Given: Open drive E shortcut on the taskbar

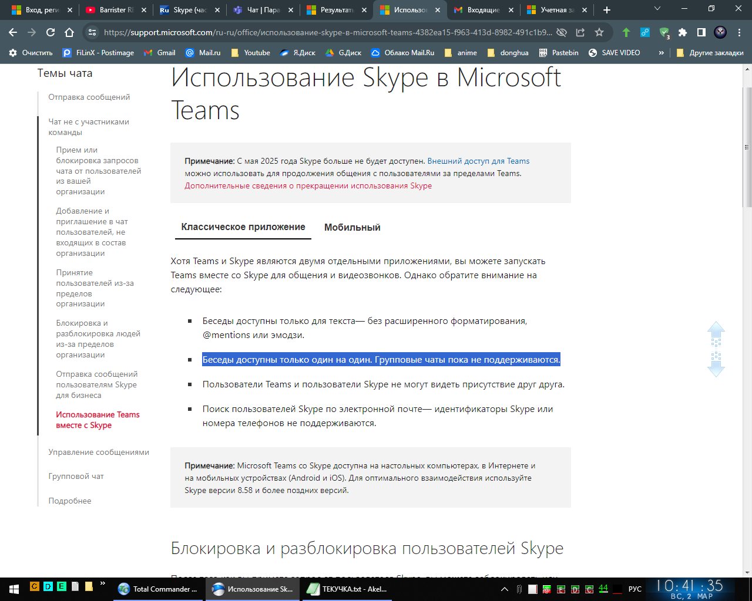Looking at the screenshot, I should point(62,586).
